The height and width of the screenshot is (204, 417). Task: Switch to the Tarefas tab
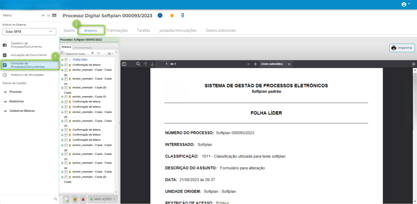click(x=144, y=30)
